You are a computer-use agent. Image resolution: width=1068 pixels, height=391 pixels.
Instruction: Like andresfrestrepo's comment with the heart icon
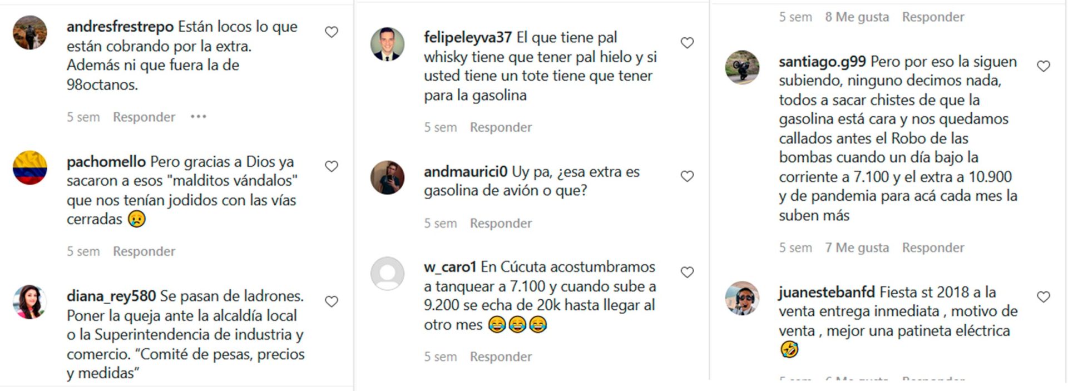tap(332, 32)
